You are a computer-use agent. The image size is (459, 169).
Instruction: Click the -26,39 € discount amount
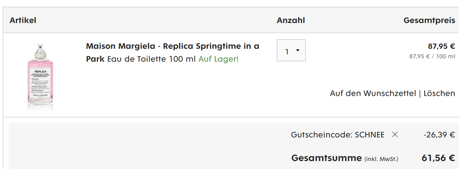pyautogui.click(x=439, y=135)
